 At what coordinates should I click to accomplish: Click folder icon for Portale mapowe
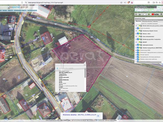(x=140, y=55)
